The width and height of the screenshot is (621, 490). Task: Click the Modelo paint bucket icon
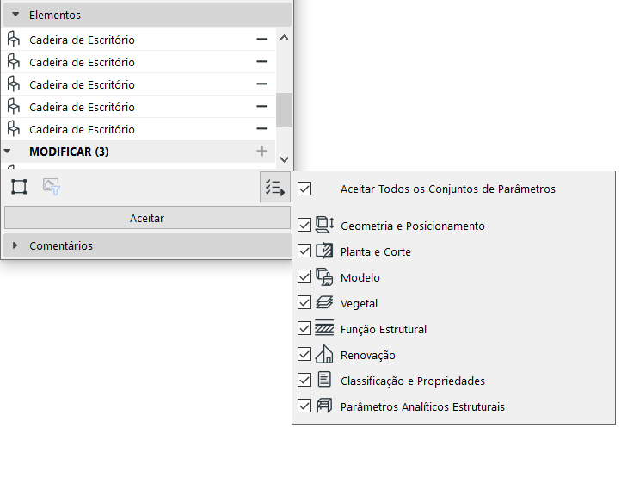324,277
